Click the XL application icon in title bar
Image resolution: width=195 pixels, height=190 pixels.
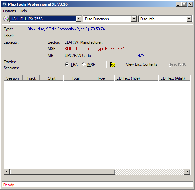5,4
